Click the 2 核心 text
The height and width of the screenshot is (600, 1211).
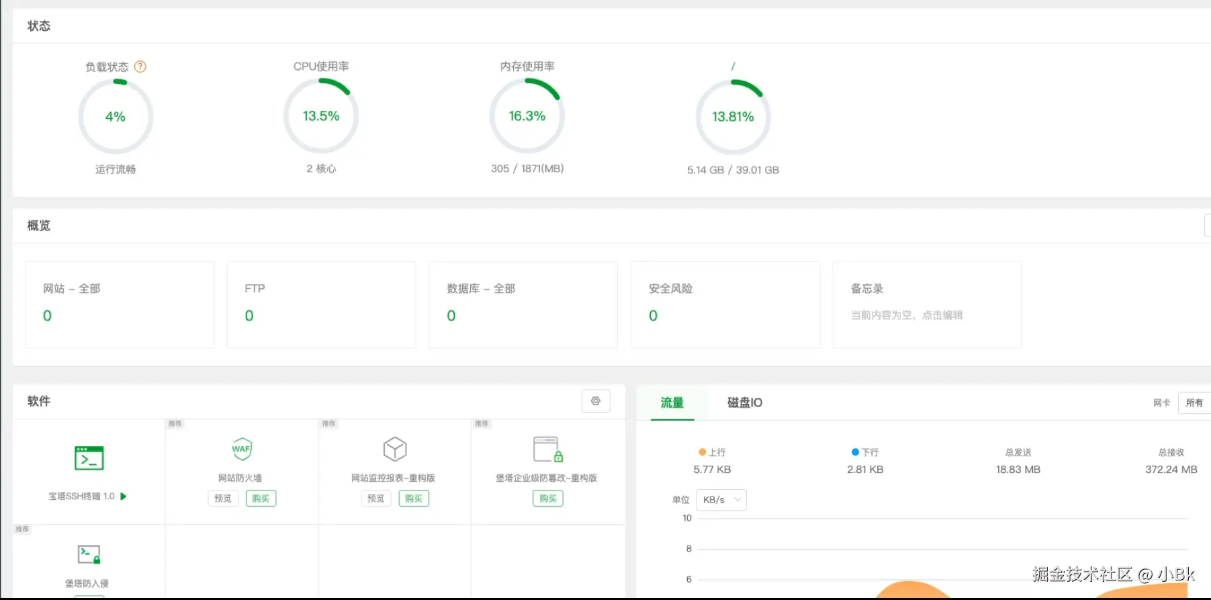321,169
